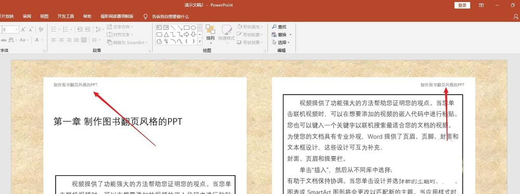Open the font size box dropdown
This screenshot has width=520, height=194.
(x=17, y=30)
